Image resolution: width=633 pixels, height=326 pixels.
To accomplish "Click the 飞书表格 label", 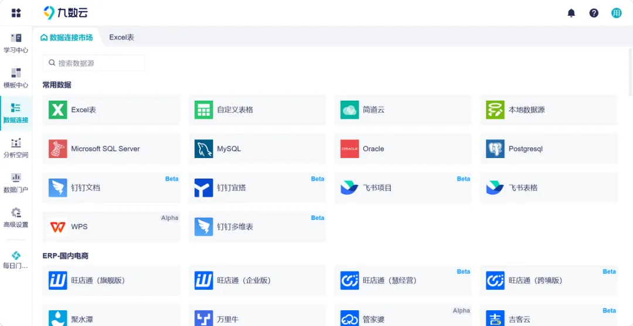I will 523,188.
